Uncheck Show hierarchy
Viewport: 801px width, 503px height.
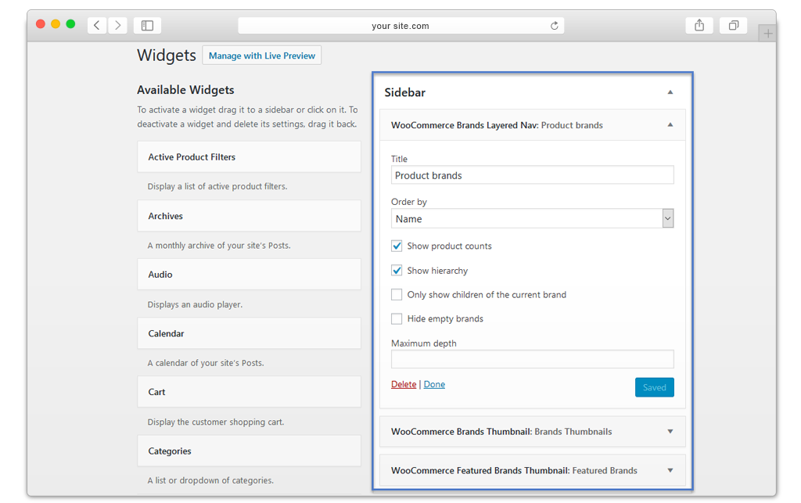[x=397, y=270]
